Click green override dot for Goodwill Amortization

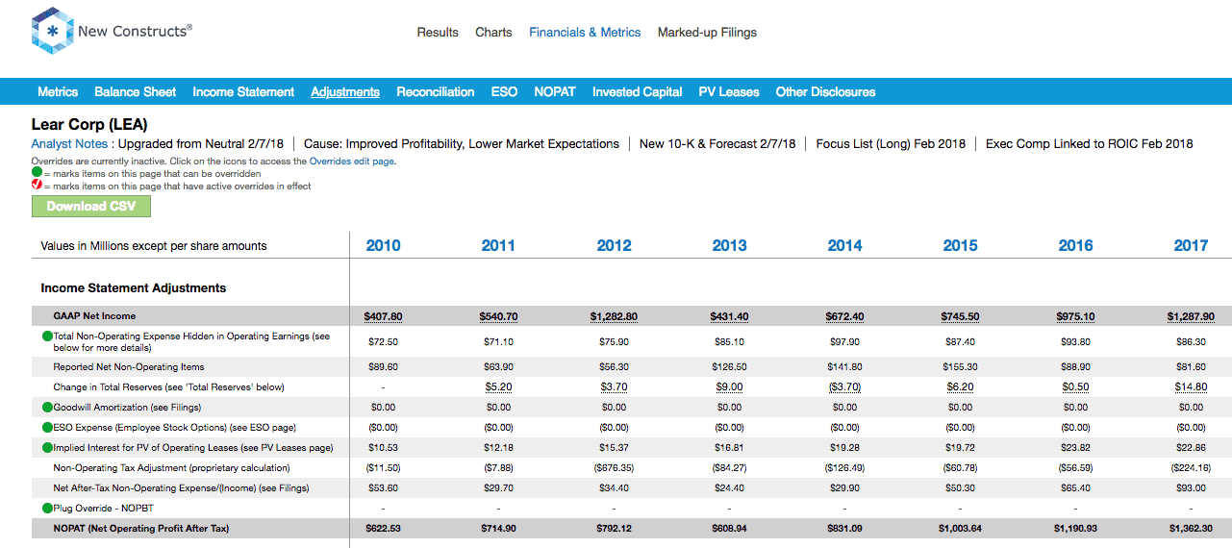click(48, 408)
